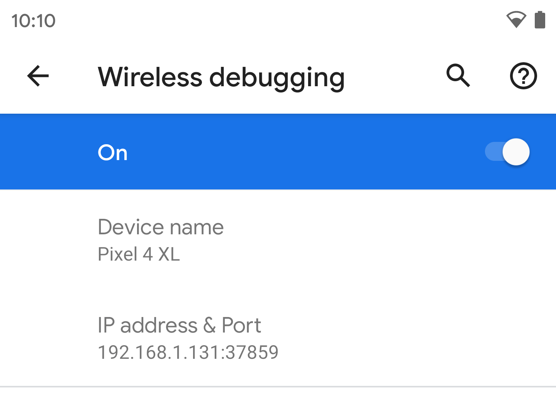Select the IP address & Port entry

278,338
